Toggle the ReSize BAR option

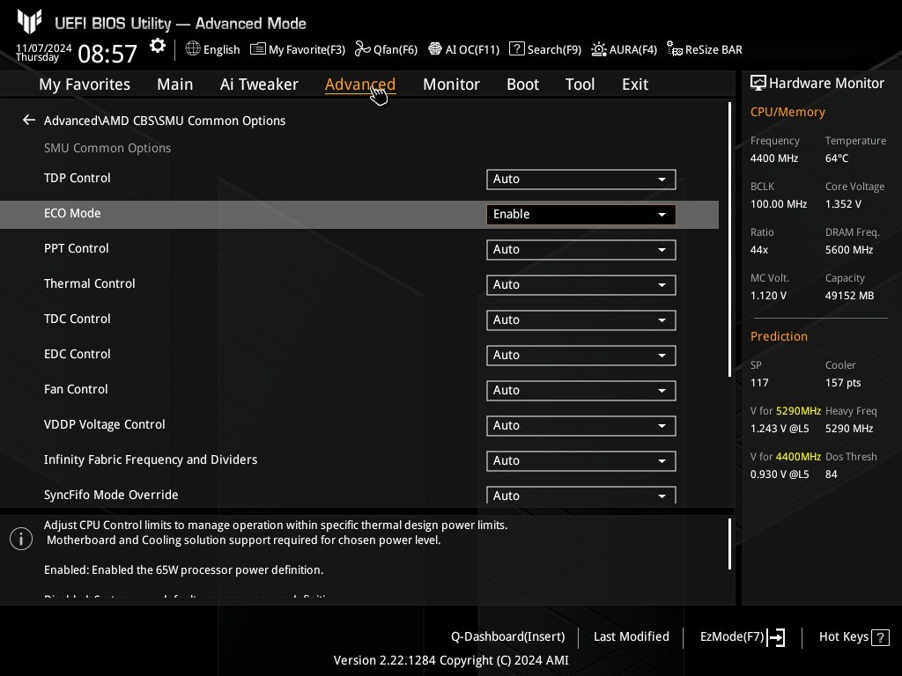click(704, 49)
